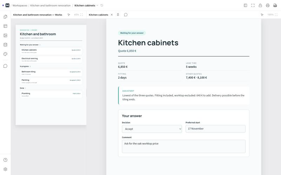Open the pages icon in left sidebar
281x175 pixels.
[x=5, y=16]
